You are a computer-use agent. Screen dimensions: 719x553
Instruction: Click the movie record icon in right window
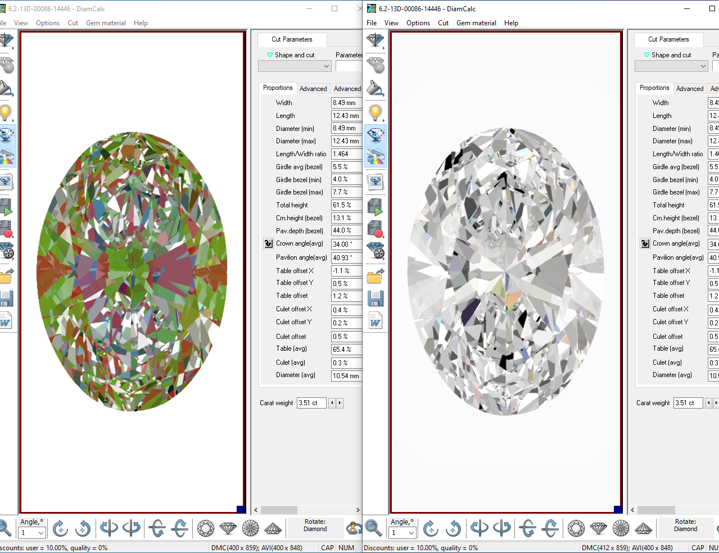coord(376,229)
